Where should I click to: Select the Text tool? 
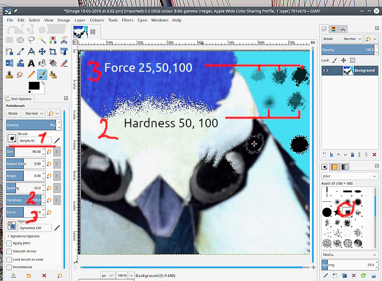(x=31, y=63)
